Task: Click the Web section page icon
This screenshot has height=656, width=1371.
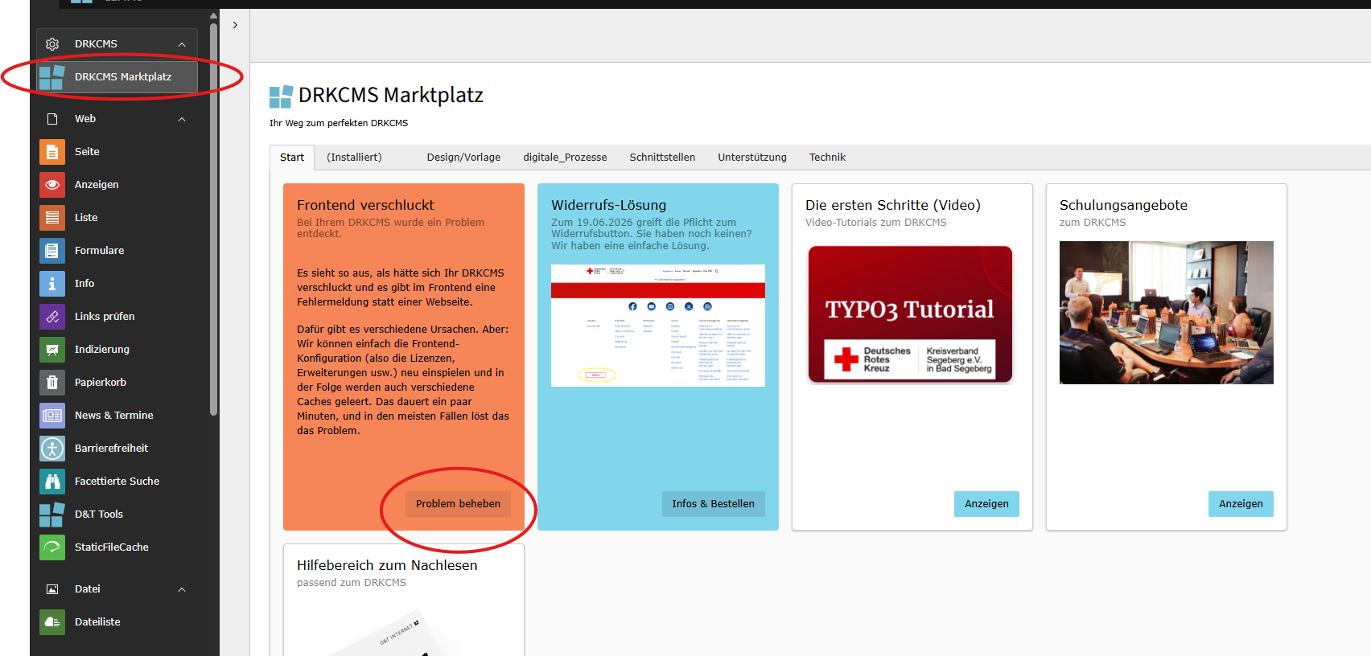Action: [x=52, y=119]
